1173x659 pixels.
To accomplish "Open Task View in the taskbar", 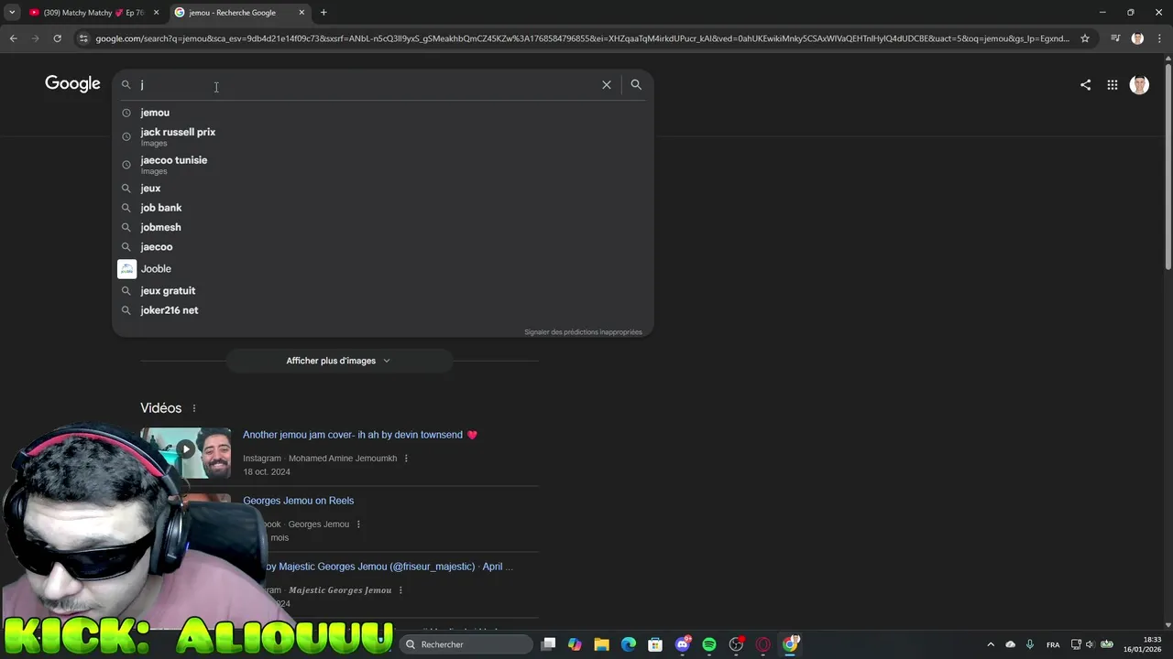I will coord(548,644).
